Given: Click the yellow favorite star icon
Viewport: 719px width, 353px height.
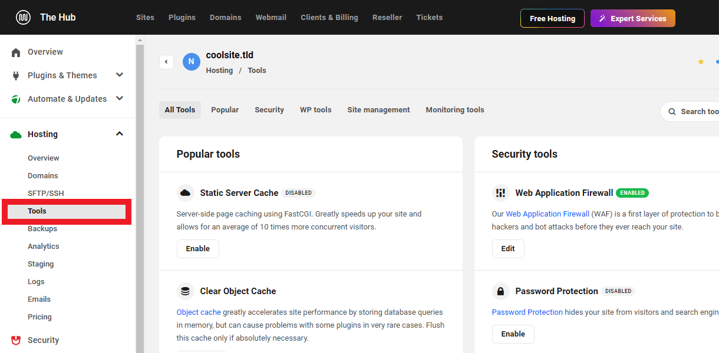Looking at the screenshot, I should coord(701,62).
